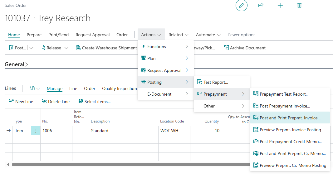Screen dimensions: 333x175
Task: Select the Line tab in Lines
Action: click(x=73, y=88)
